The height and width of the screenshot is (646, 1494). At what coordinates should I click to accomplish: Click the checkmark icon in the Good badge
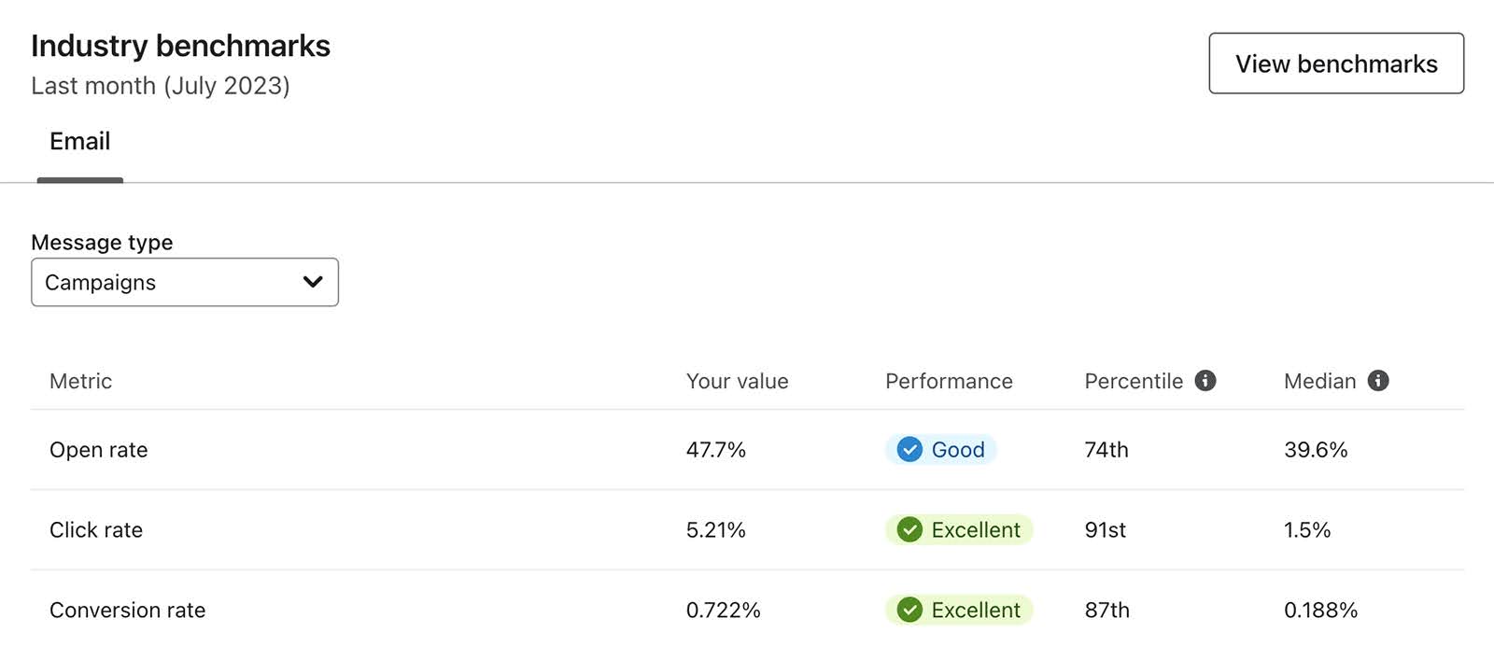click(908, 449)
